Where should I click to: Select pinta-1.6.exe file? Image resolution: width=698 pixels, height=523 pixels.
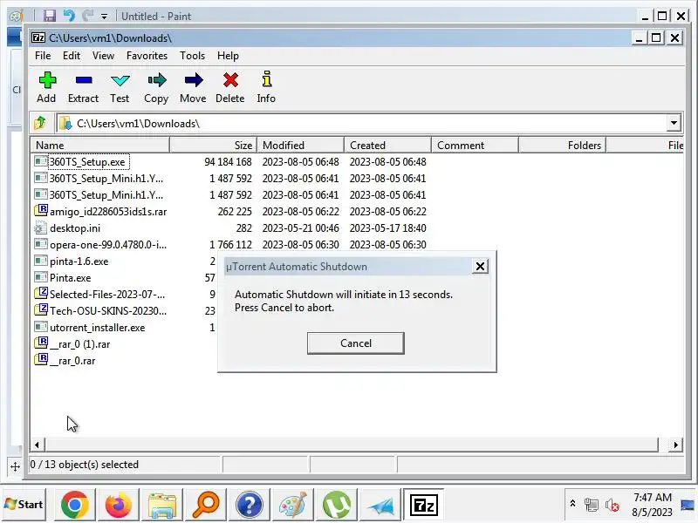(x=79, y=261)
